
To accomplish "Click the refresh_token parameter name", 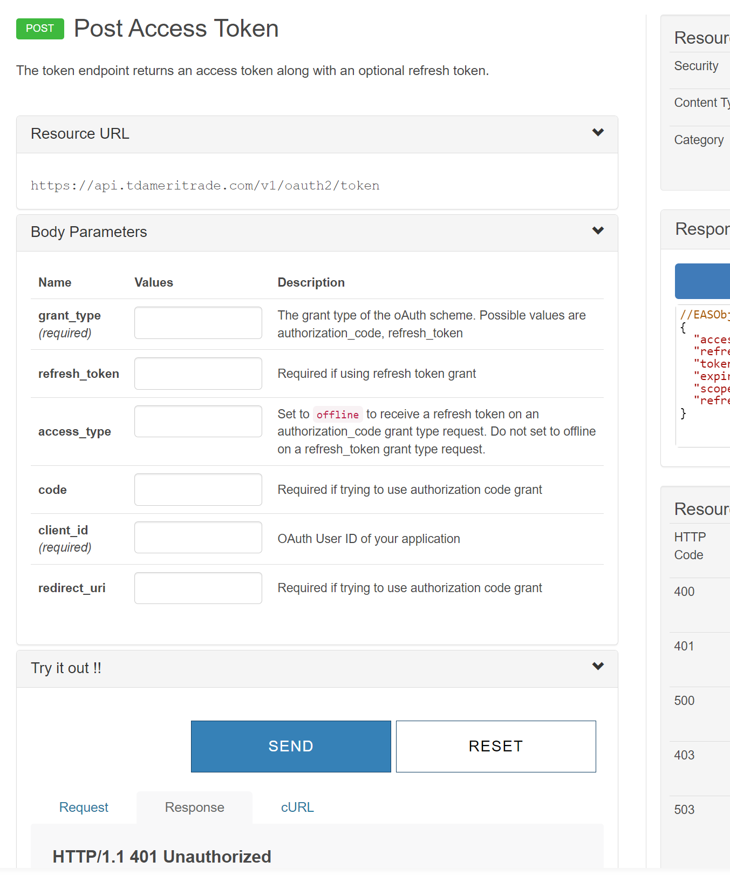I will pyautogui.click(x=79, y=374).
